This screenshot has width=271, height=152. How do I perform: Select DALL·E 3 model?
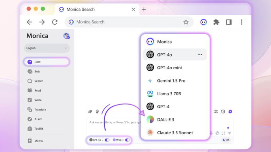175,119
